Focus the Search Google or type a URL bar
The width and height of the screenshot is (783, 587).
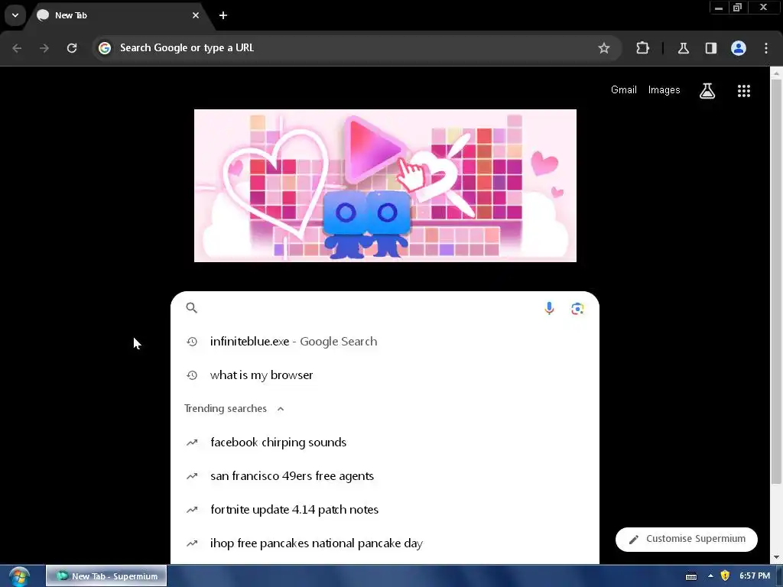[x=356, y=48]
